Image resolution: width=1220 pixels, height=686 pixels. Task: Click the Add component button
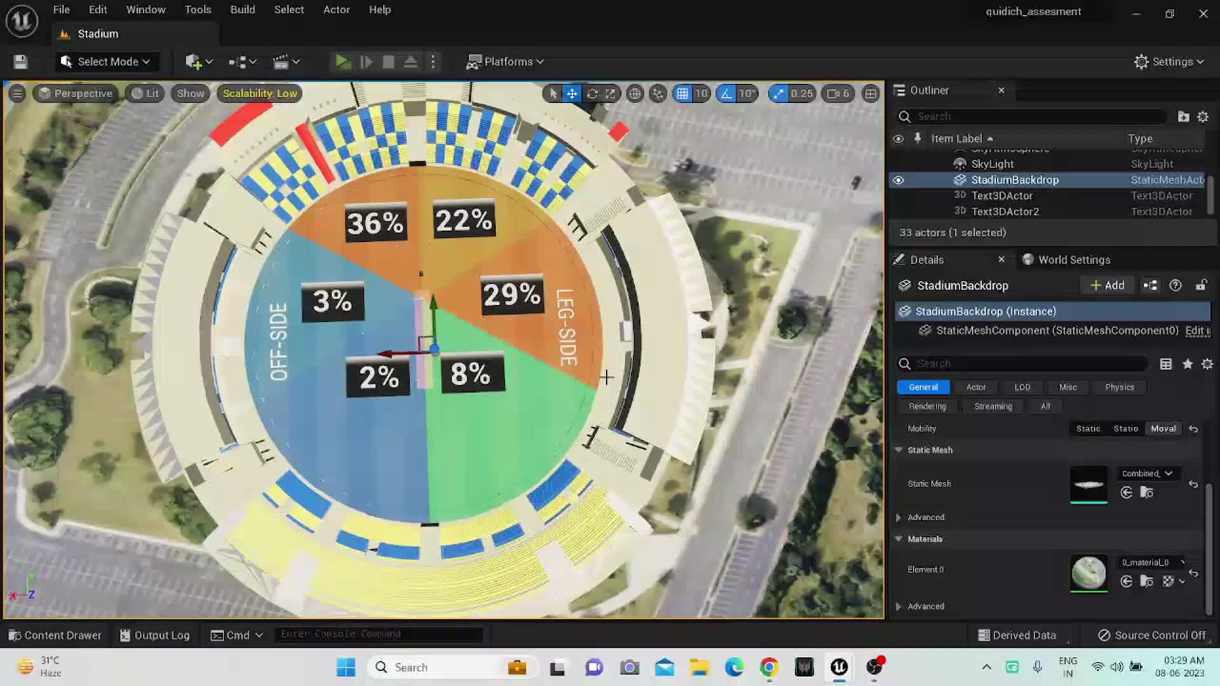coord(1108,285)
